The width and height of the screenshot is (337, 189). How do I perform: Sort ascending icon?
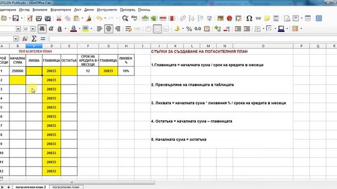click(192, 18)
